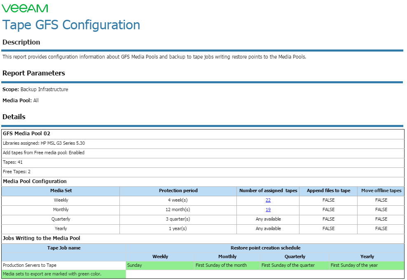Click First Sunday of the month cell
Image resolution: width=407 pixels, height=280 pixels.
click(x=227, y=266)
